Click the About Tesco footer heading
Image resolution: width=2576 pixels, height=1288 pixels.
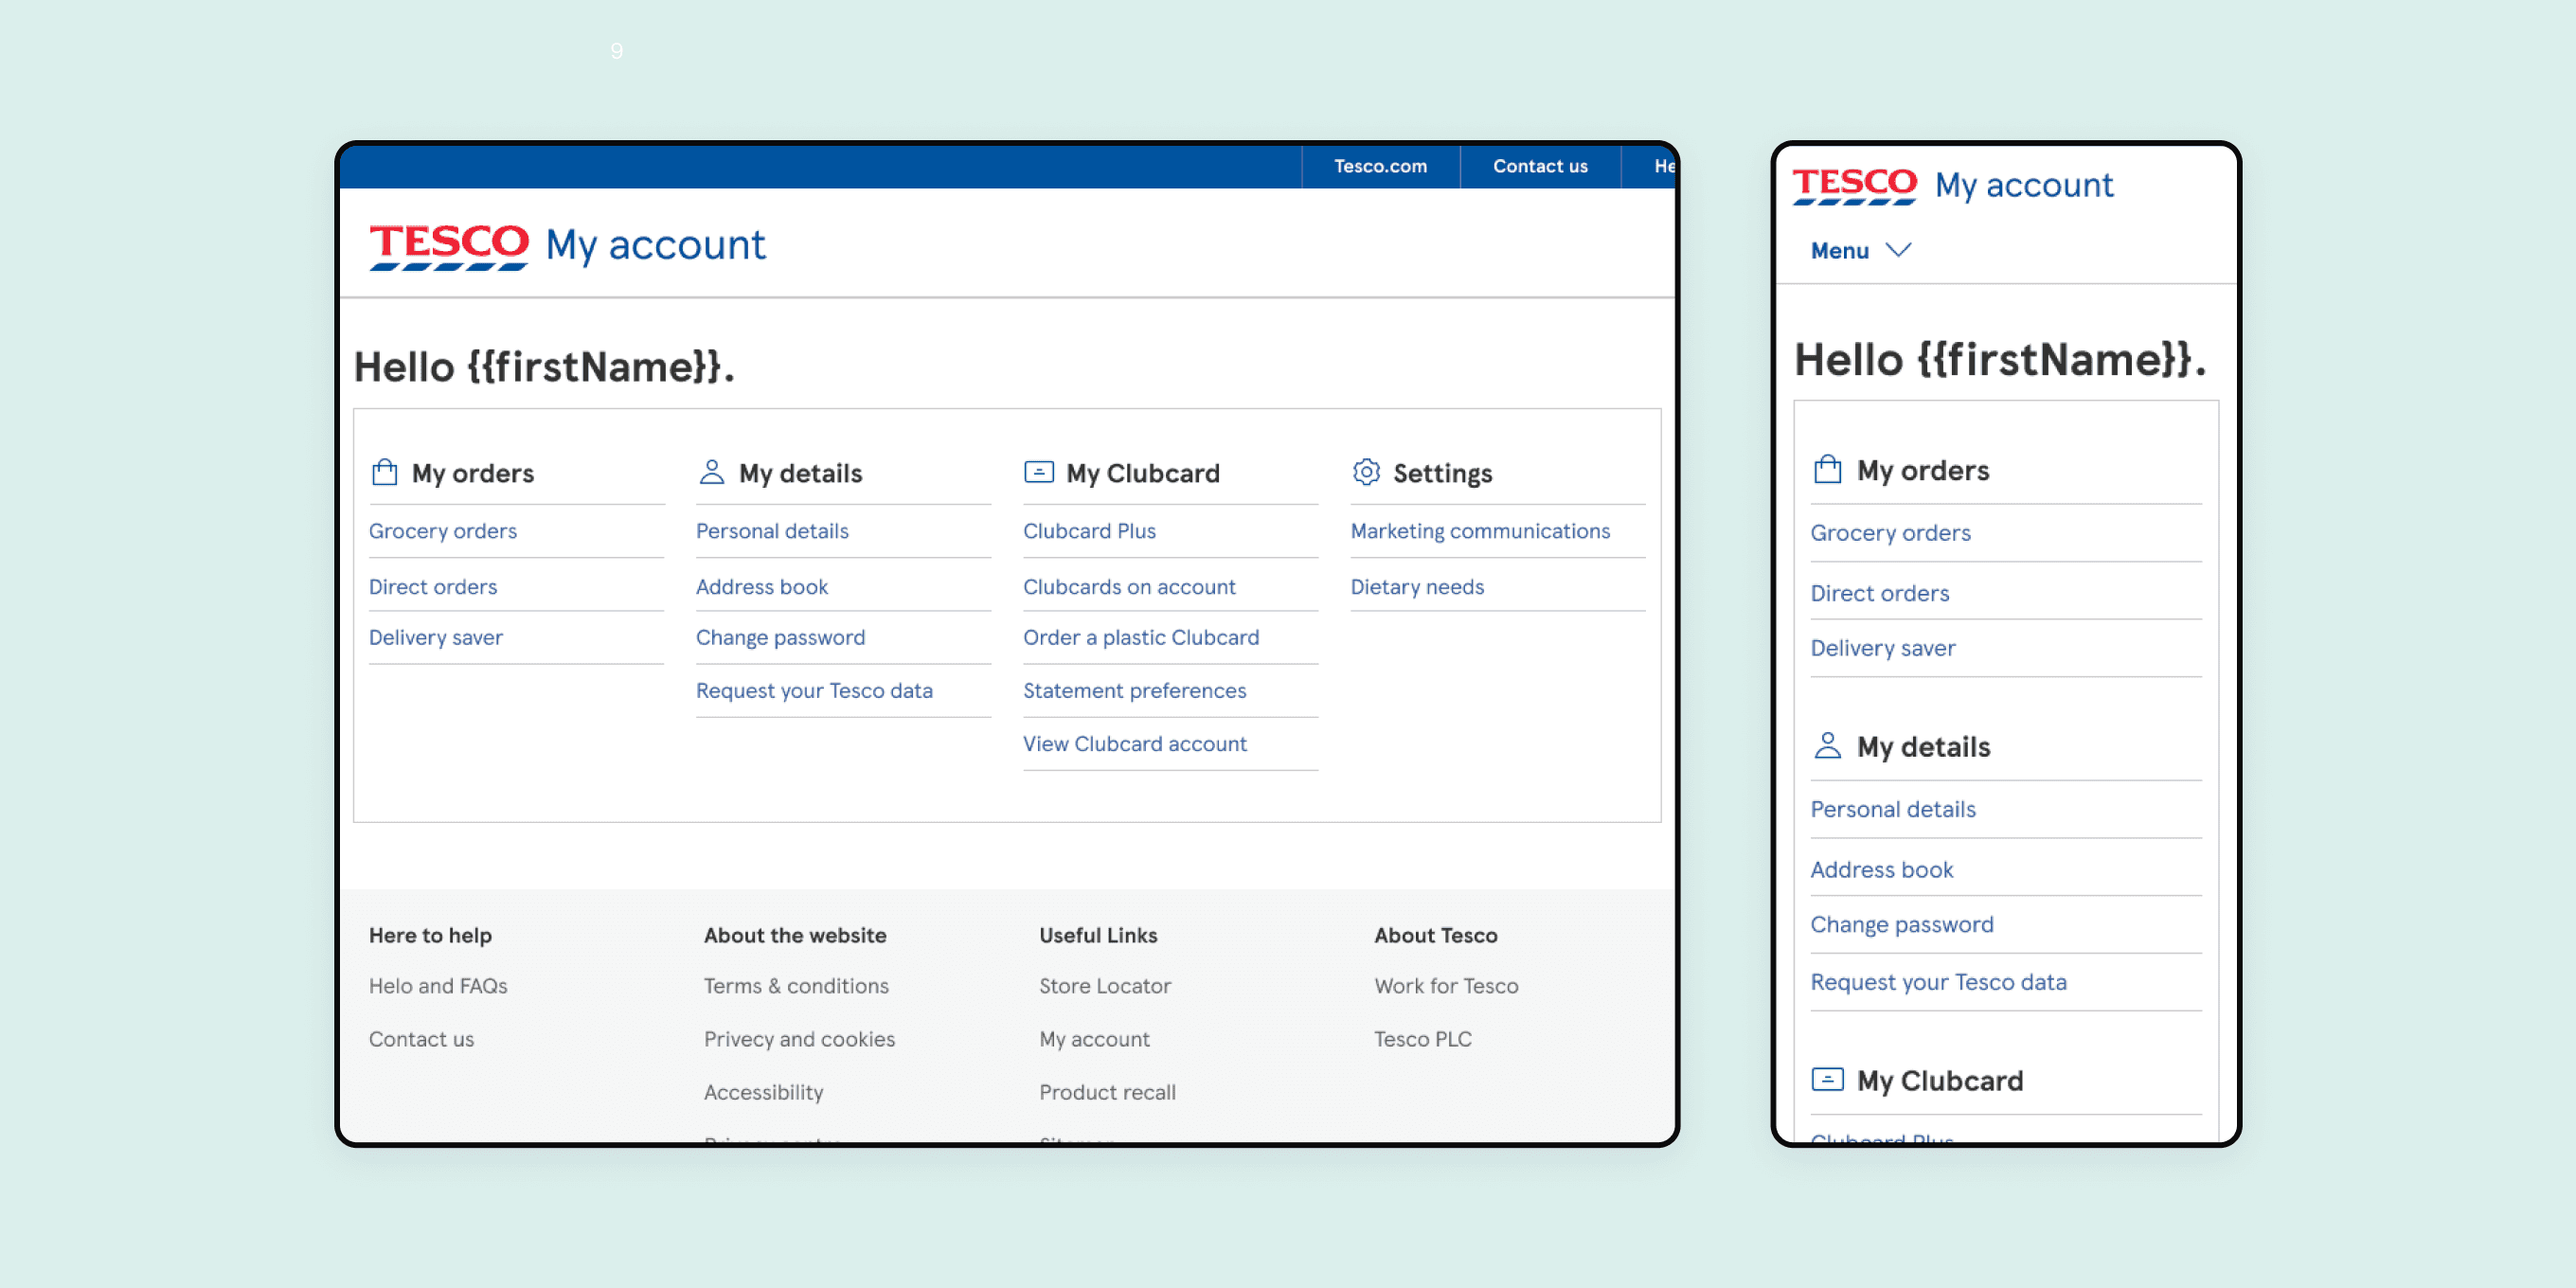[1435, 936]
